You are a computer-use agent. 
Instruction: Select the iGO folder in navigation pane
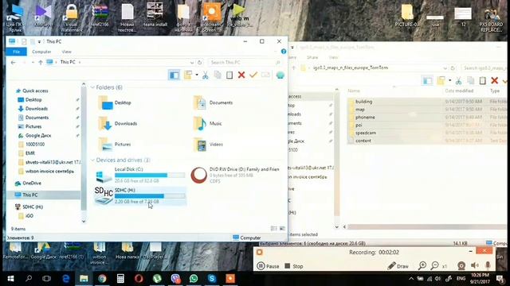coord(29,215)
